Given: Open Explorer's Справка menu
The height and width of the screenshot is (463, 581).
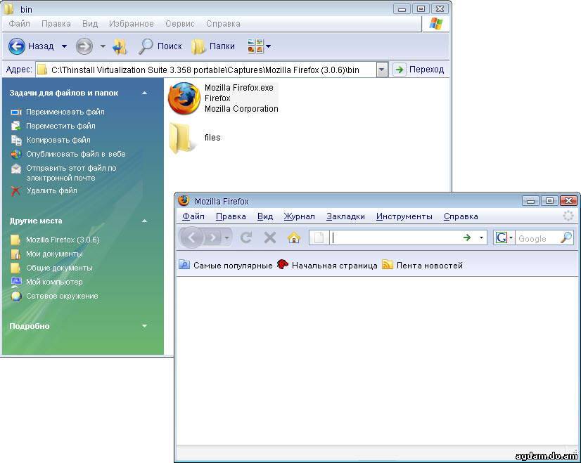Looking at the screenshot, I should coord(223,24).
